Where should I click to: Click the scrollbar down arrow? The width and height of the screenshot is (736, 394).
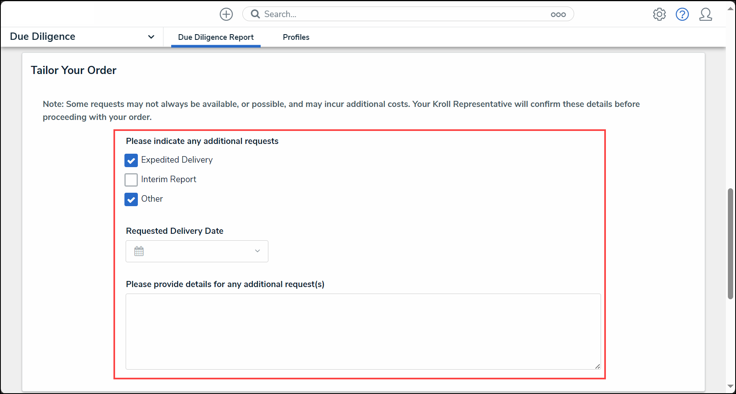730,386
